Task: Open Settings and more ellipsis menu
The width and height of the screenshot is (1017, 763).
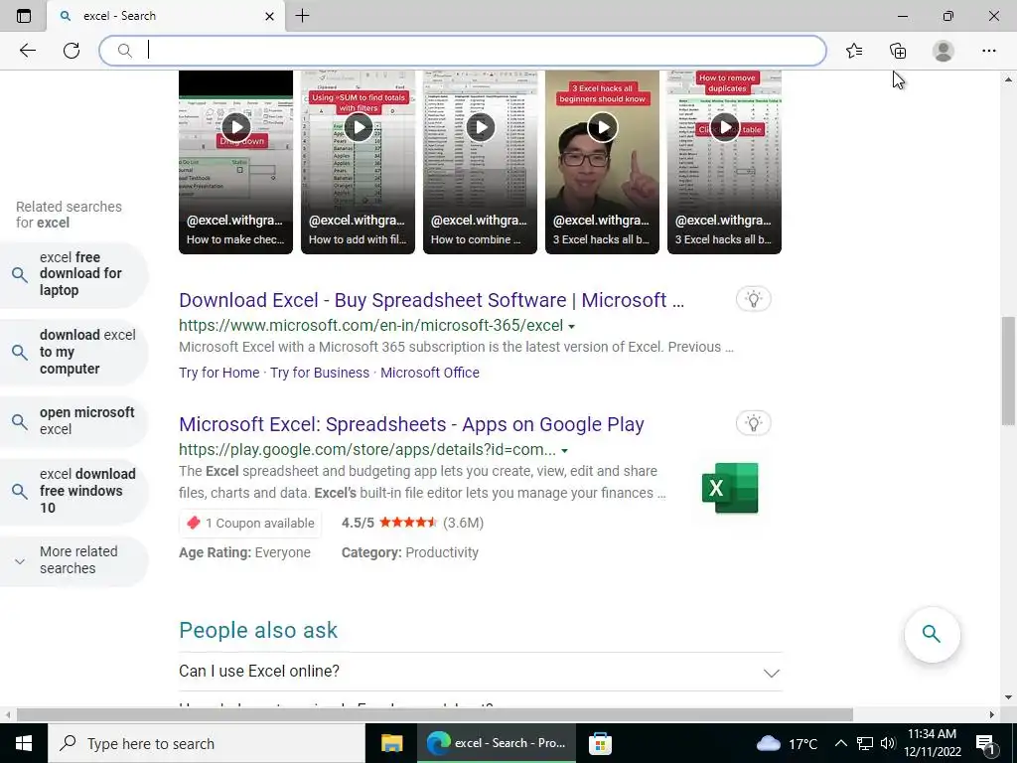Action: [x=988, y=51]
